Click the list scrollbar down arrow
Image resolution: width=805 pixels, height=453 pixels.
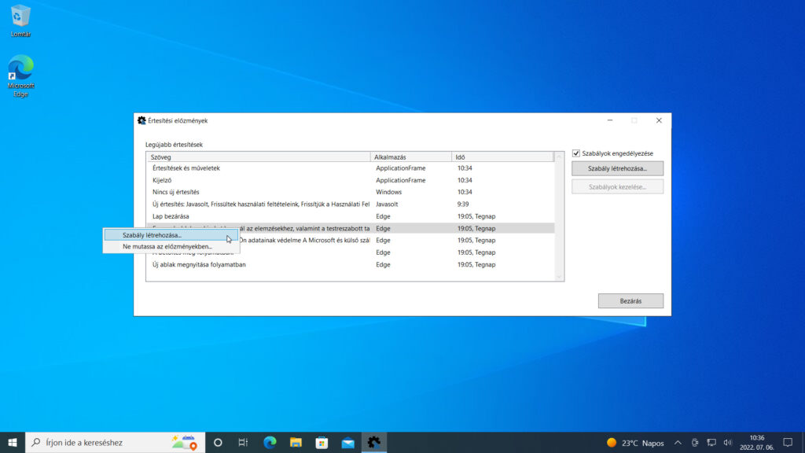560,277
